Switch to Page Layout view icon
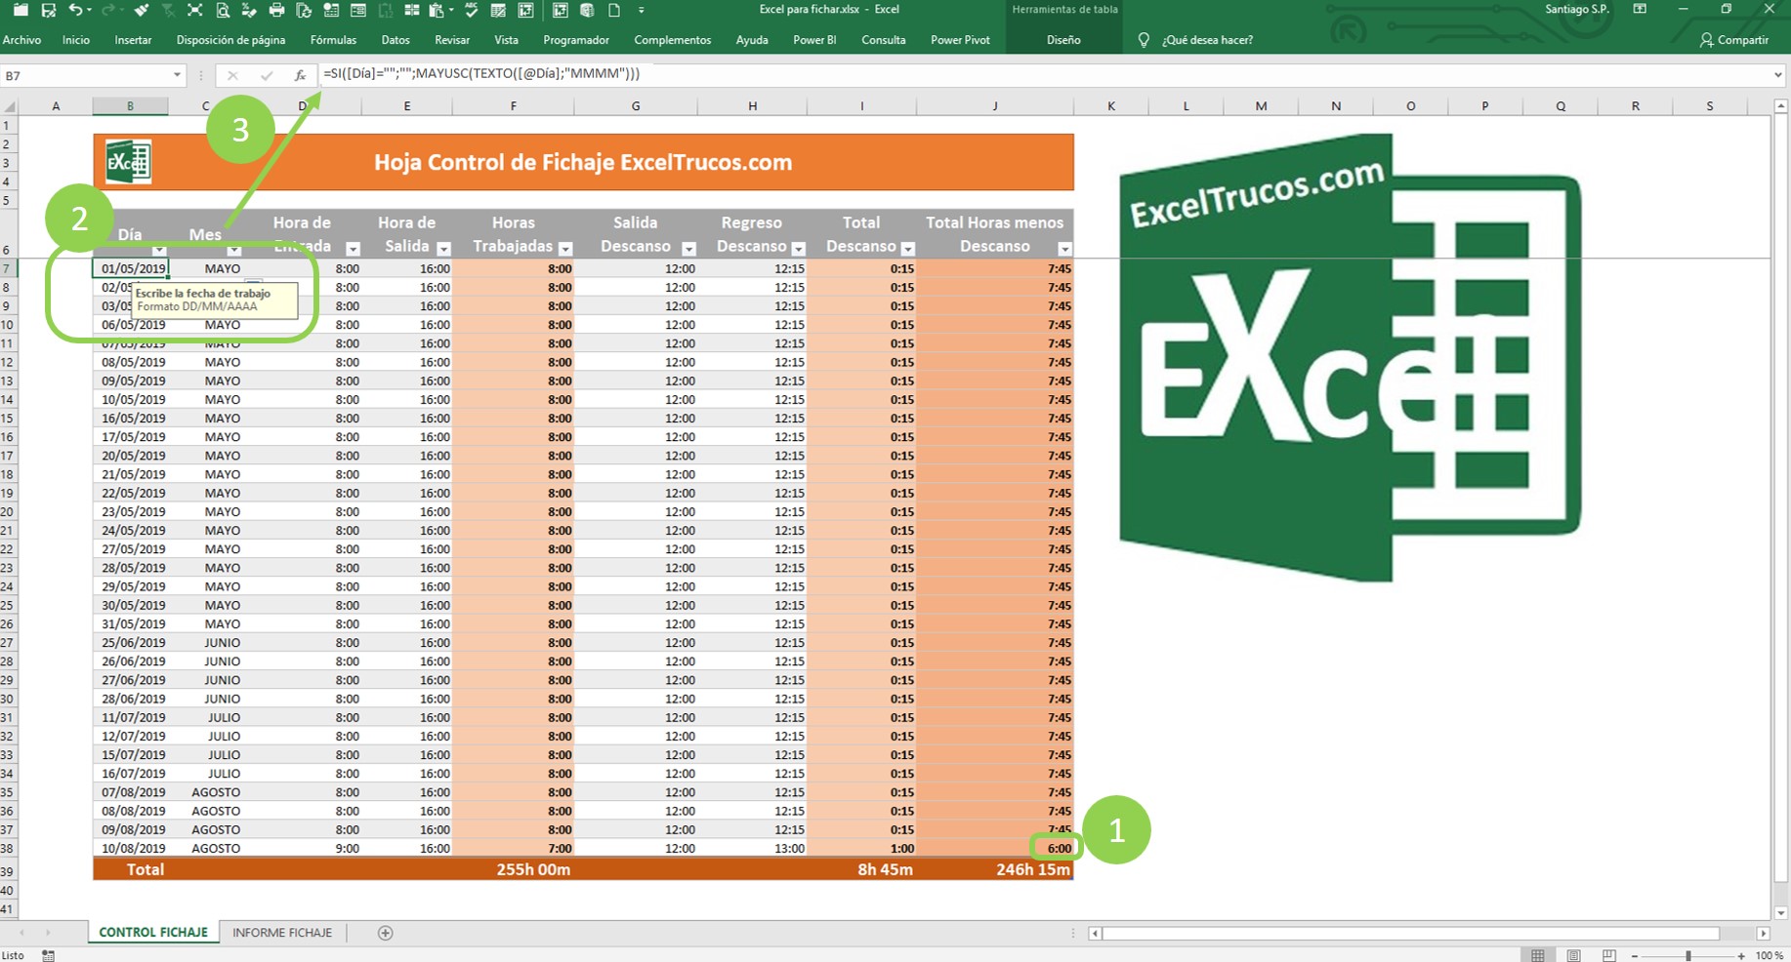 coord(1575,954)
